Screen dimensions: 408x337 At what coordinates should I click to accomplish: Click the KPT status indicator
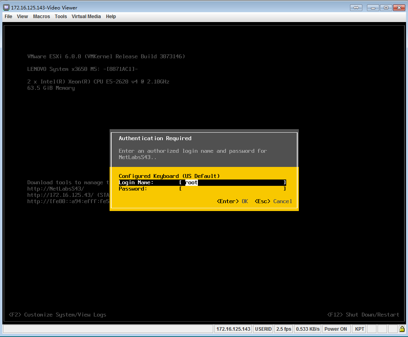[x=360, y=329]
